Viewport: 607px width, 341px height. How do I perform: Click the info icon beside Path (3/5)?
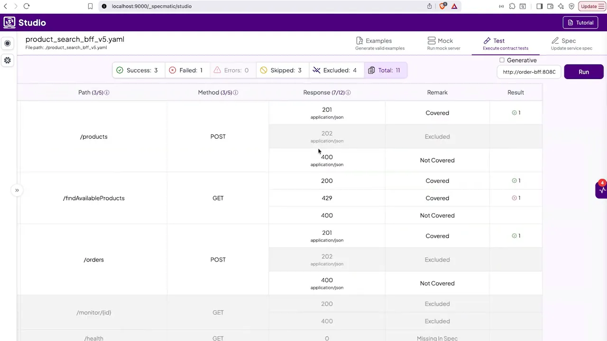click(x=107, y=92)
